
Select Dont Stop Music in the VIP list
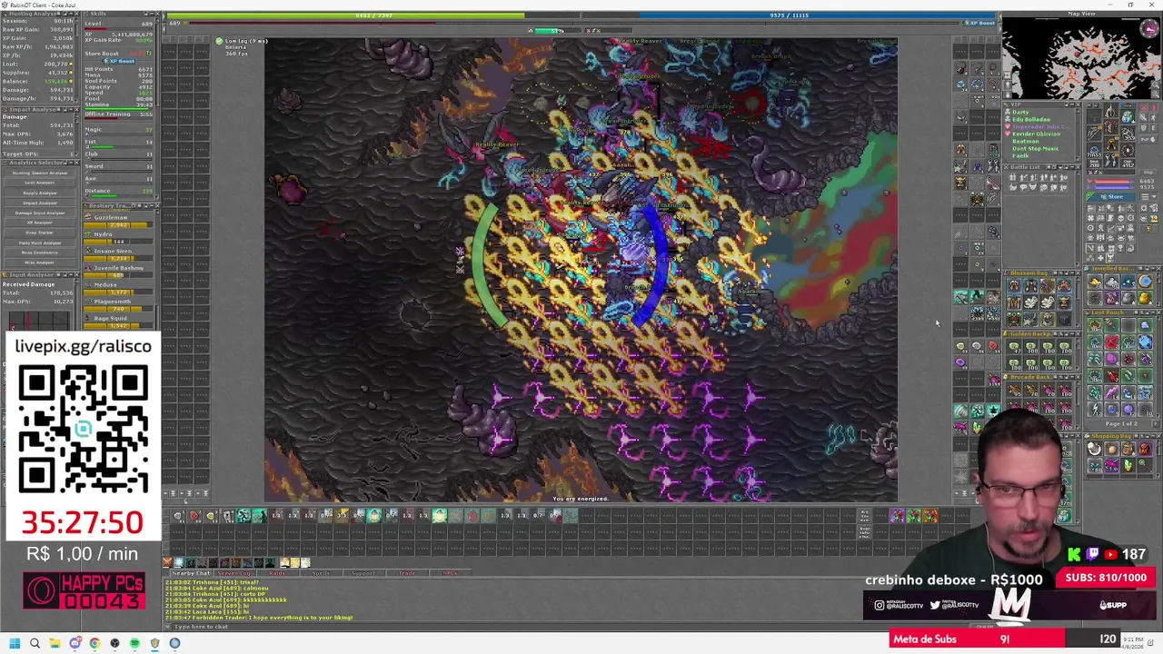(1035, 148)
